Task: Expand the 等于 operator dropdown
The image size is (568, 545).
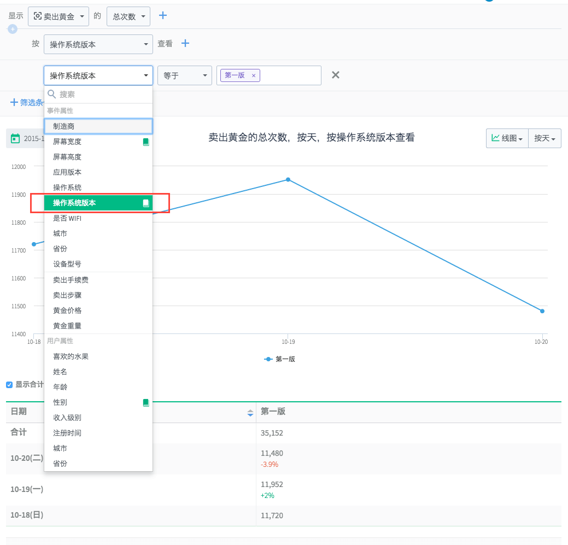Action: pyautogui.click(x=184, y=75)
